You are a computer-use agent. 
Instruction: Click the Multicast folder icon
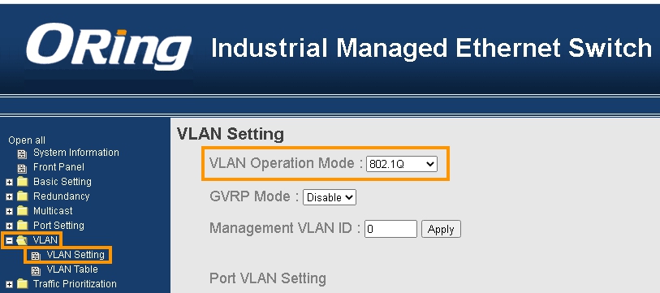pyautogui.click(x=22, y=211)
